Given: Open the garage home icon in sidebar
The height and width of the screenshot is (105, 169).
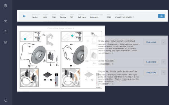Looking at the screenshot, I should tap(5, 6).
